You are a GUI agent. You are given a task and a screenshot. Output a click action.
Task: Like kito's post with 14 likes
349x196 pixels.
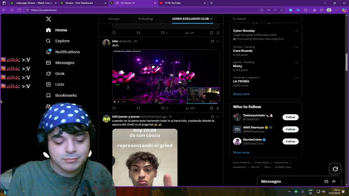[x=164, y=108]
